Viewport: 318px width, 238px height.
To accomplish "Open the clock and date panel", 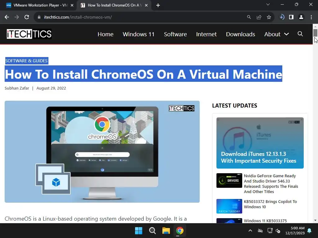I will coord(295,231).
